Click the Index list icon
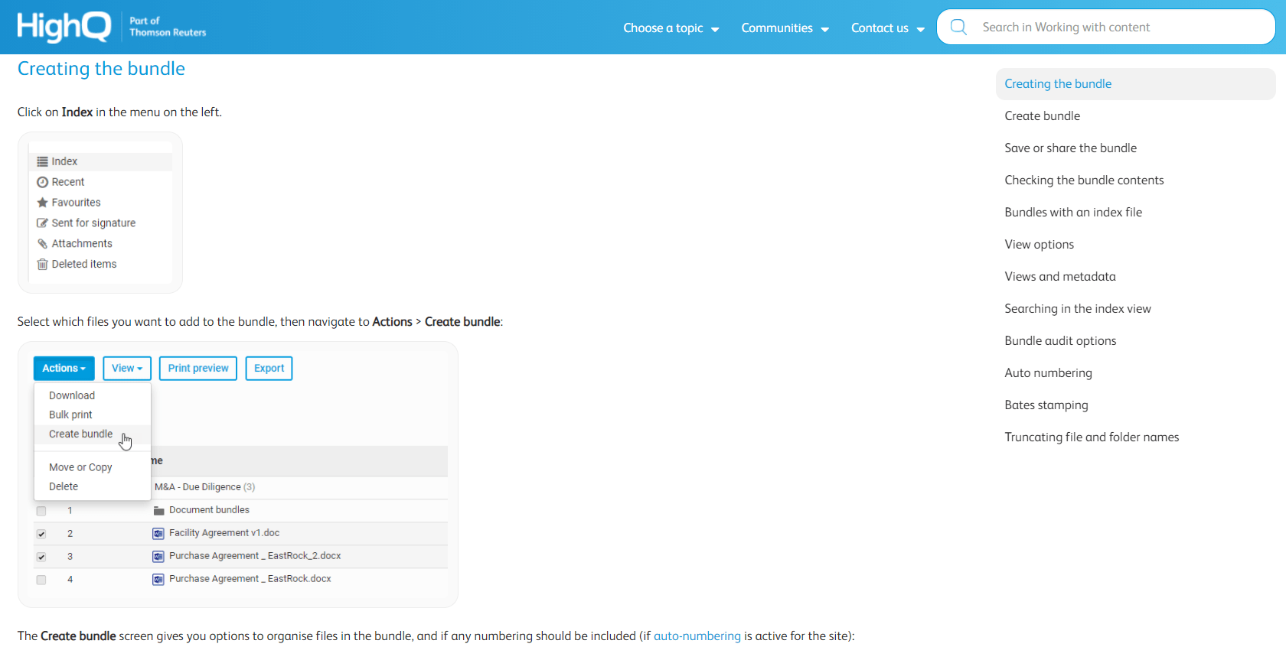This screenshot has height=647, width=1286. click(x=42, y=161)
